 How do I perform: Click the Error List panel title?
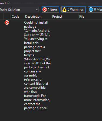coord(5,3)
